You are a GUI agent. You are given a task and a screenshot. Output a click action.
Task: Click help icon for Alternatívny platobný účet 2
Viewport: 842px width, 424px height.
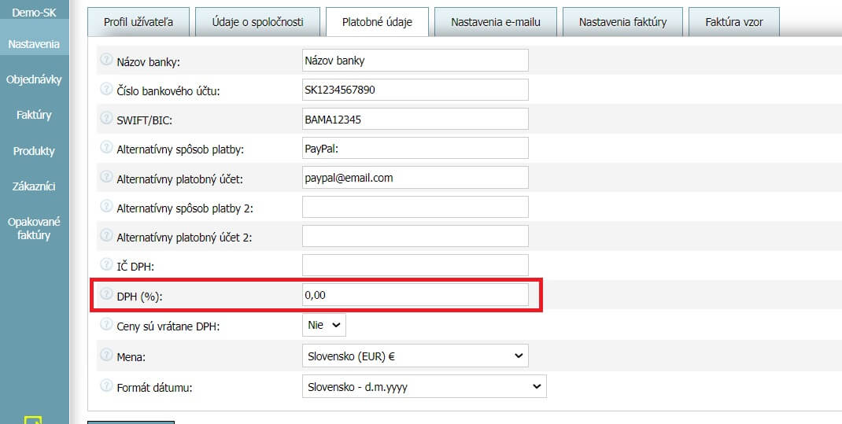[x=106, y=235]
